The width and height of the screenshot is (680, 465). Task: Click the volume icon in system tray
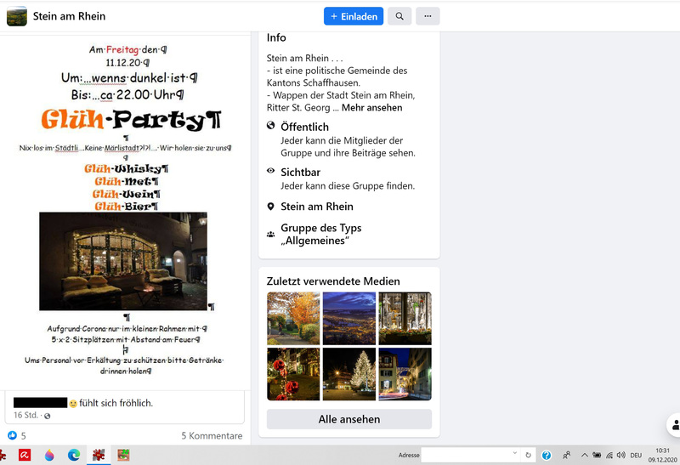pyautogui.click(x=620, y=455)
